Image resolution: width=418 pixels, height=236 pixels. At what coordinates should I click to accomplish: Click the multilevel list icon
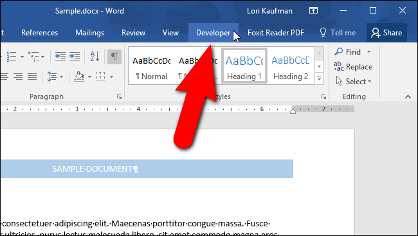(33, 57)
